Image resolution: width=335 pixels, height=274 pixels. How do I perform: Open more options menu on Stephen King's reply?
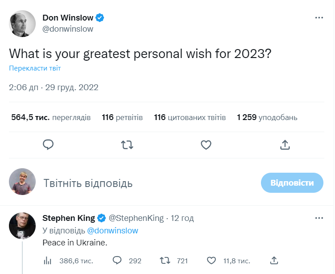pyautogui.click(x=319, y=218)
